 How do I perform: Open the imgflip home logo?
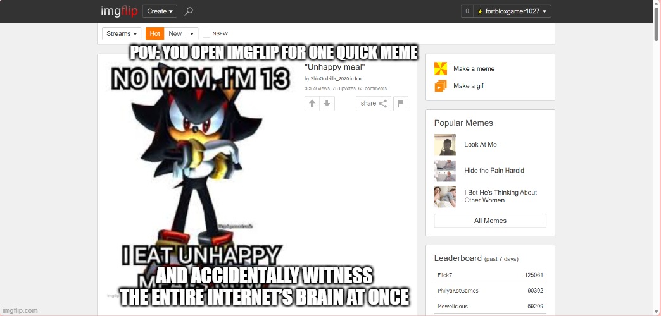click(119, 11)
